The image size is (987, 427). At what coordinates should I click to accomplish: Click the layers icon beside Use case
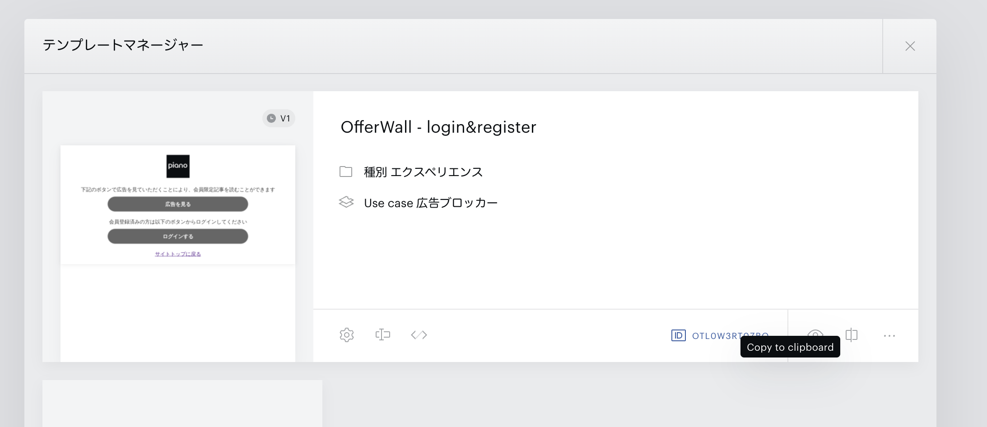pos(346,203)
